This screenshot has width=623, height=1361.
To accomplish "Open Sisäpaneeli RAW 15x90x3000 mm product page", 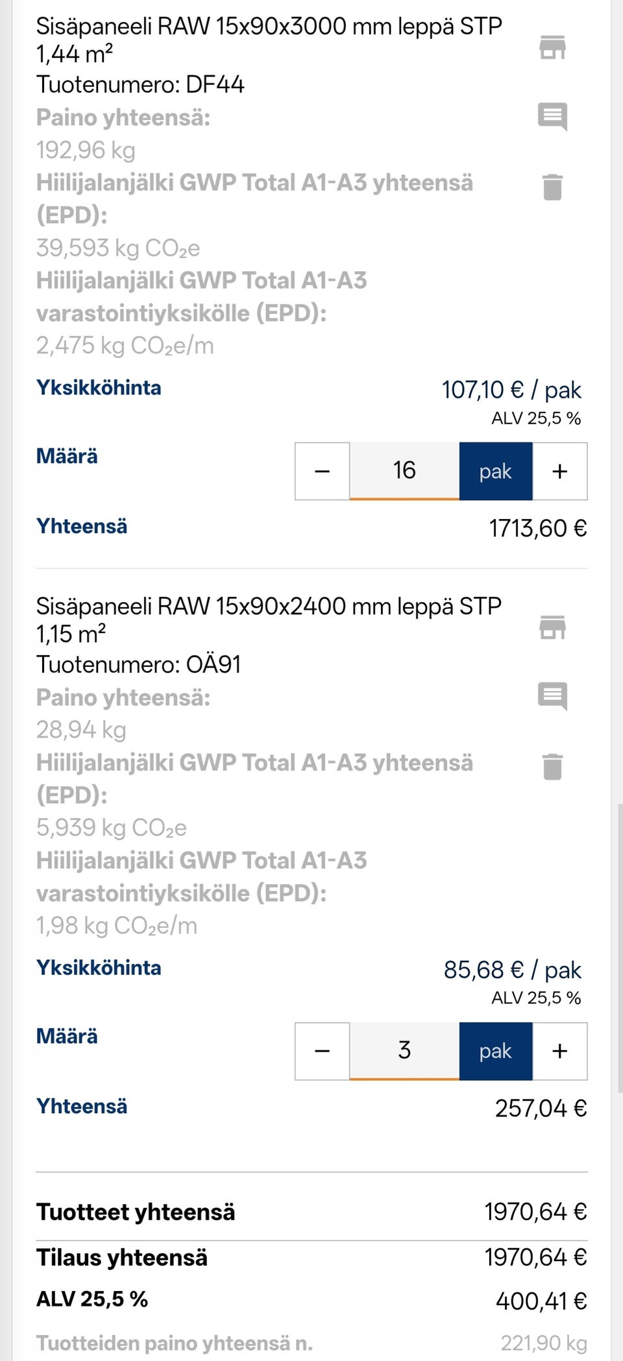I will click(x=269, y=40).
